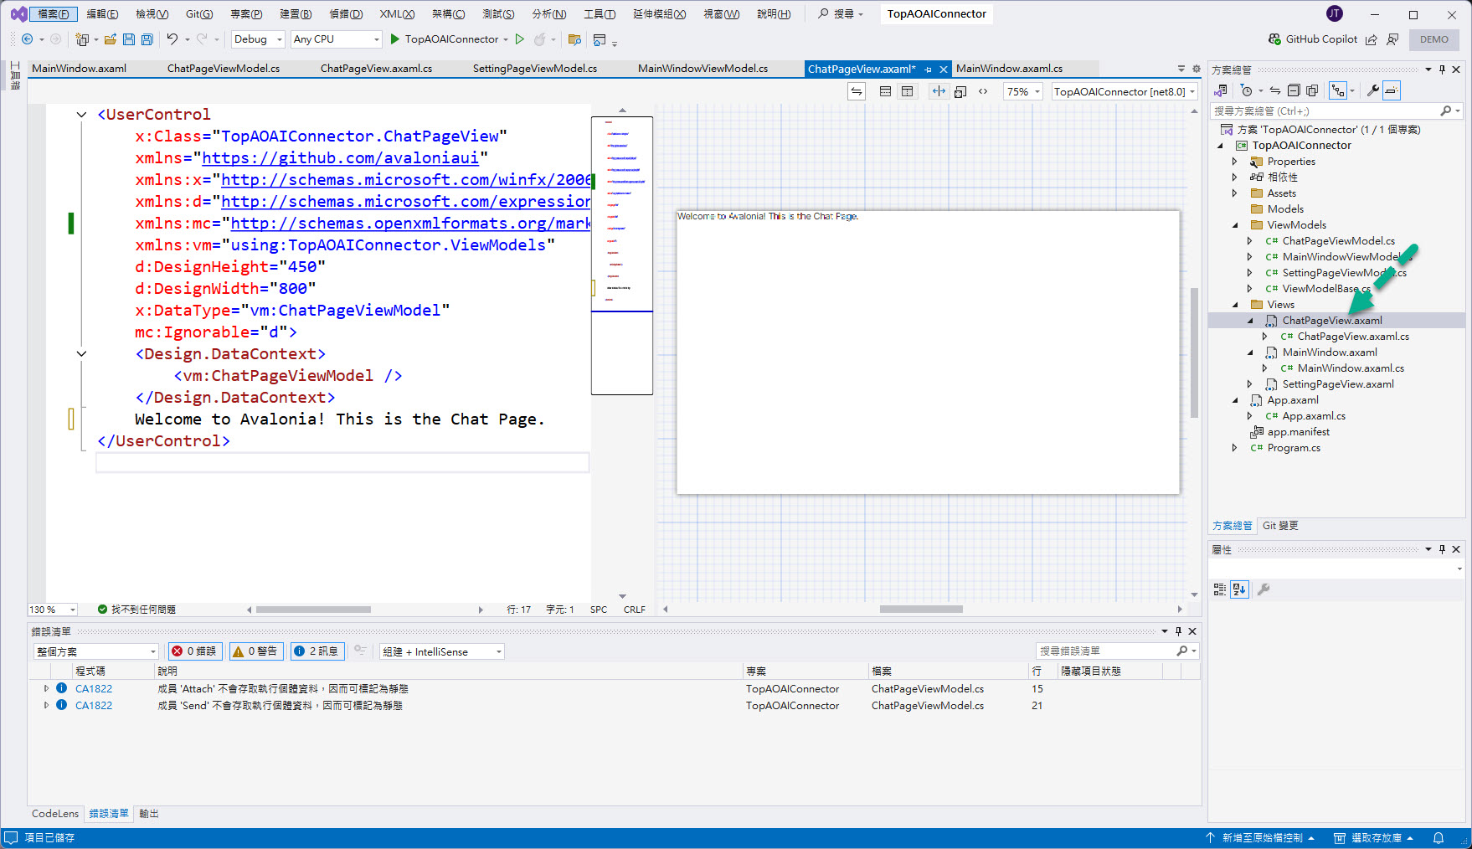
Task: Click the Save file icon
Action: (x=129, y=39)
